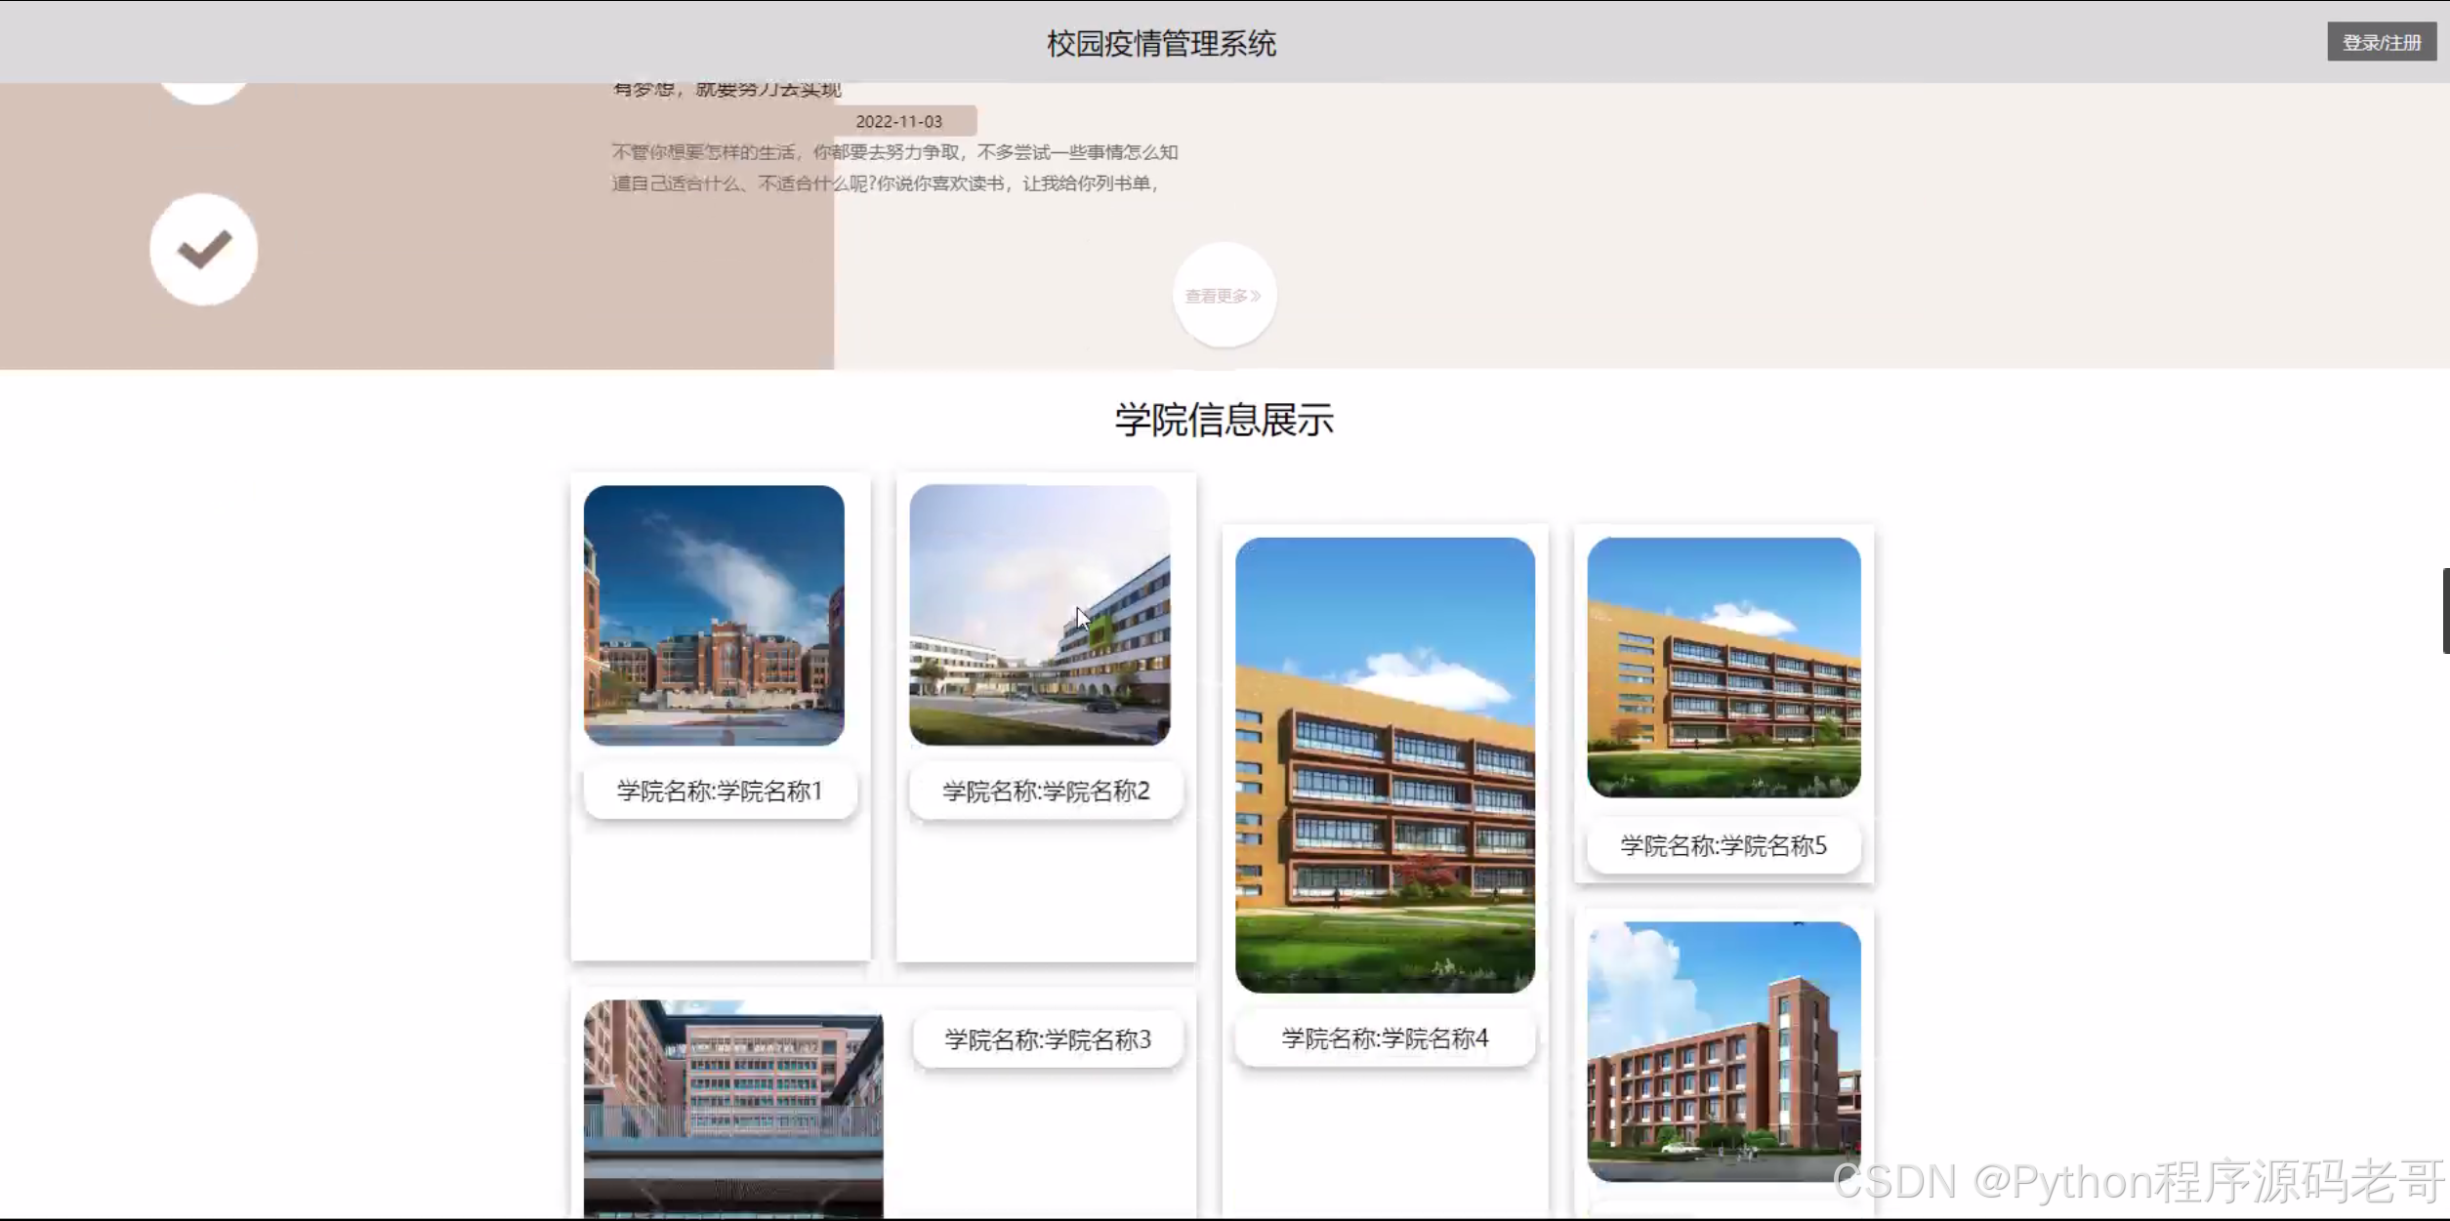Click the 校园疫情管理系统 header title
Image resolution: width=2450 pixels, height=1221 pixels.
[x=1161, y=43]
